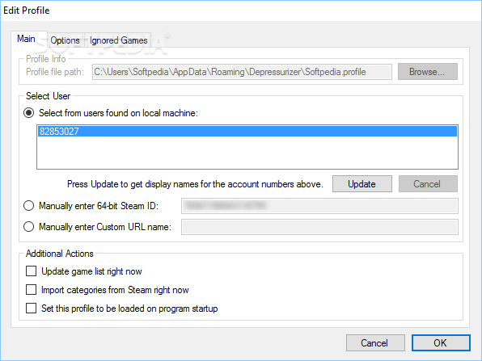Click the profile file path field

tap(242, 72)
